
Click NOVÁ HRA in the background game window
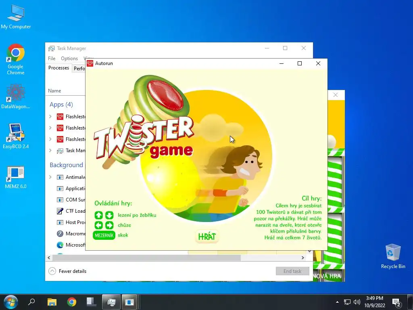pyautogui.click(x=327, y=276)
